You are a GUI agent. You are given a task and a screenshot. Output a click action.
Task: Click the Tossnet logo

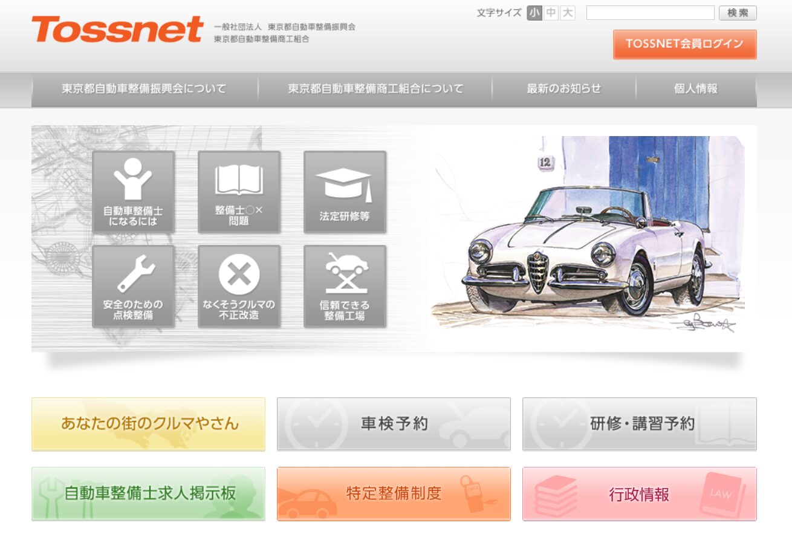click(x=118, y=30)
